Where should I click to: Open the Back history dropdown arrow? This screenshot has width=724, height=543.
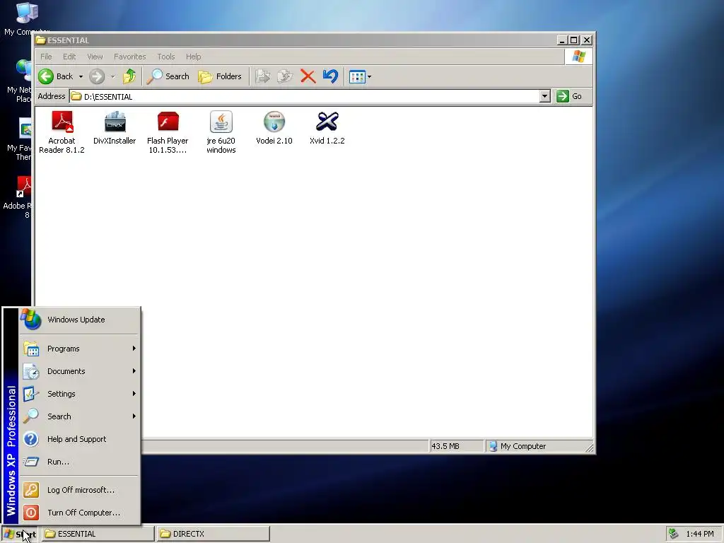point(81,76)
